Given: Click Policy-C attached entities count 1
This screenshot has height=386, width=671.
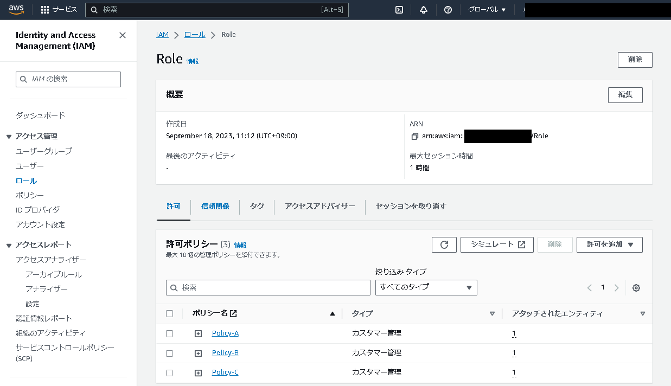Looking at the screenshot, I should 514,373.
